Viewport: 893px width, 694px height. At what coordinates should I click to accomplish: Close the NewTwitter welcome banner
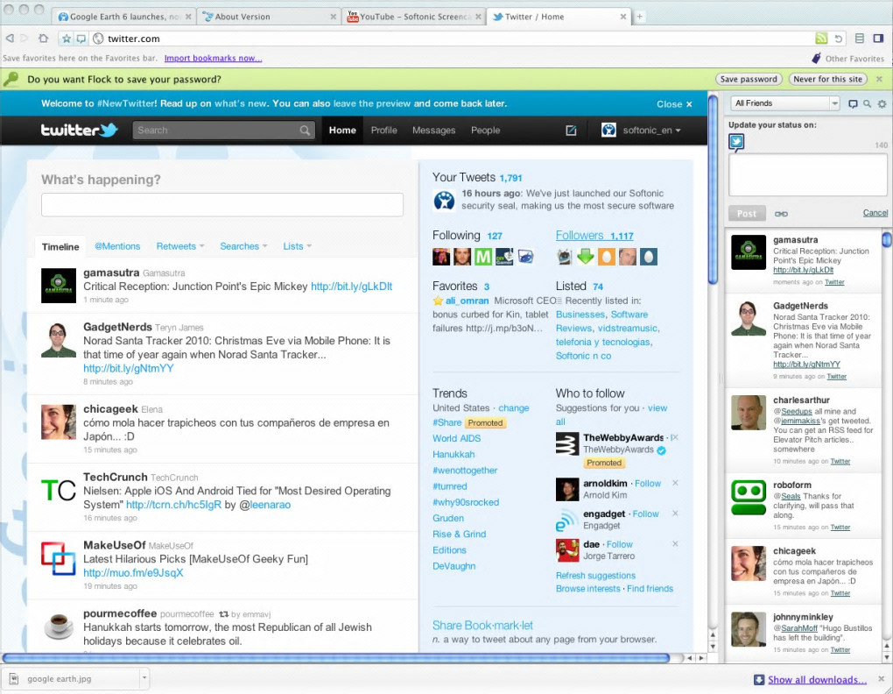coord(674,104)
